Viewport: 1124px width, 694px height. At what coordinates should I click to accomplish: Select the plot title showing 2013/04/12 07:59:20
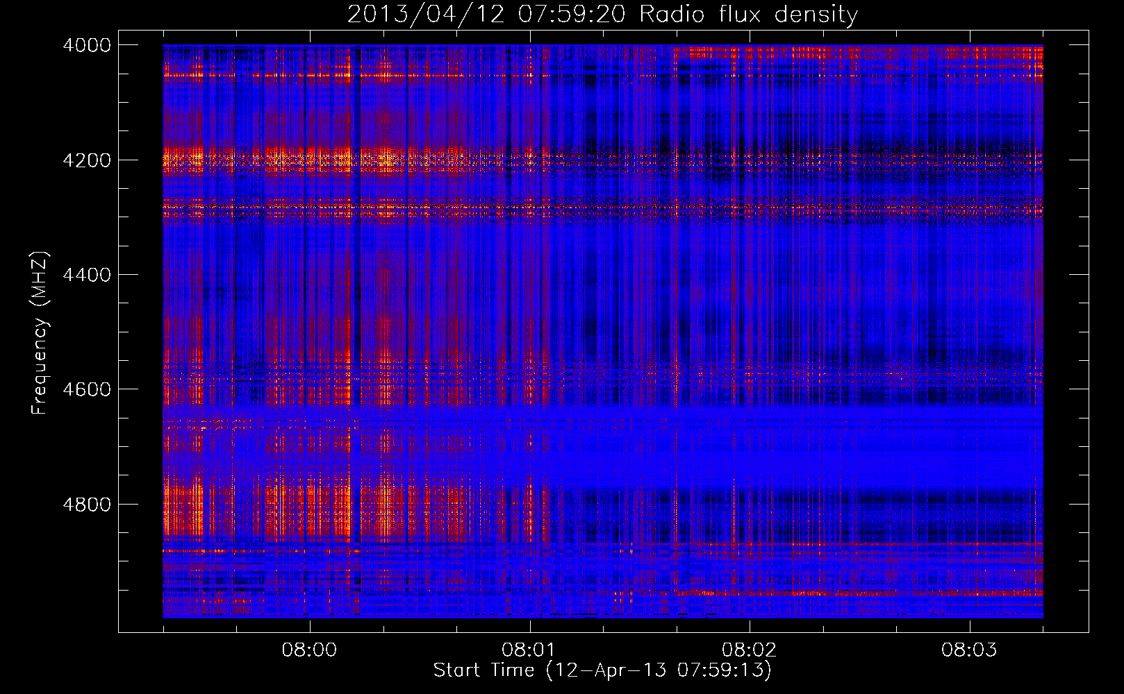click(602, 15)
